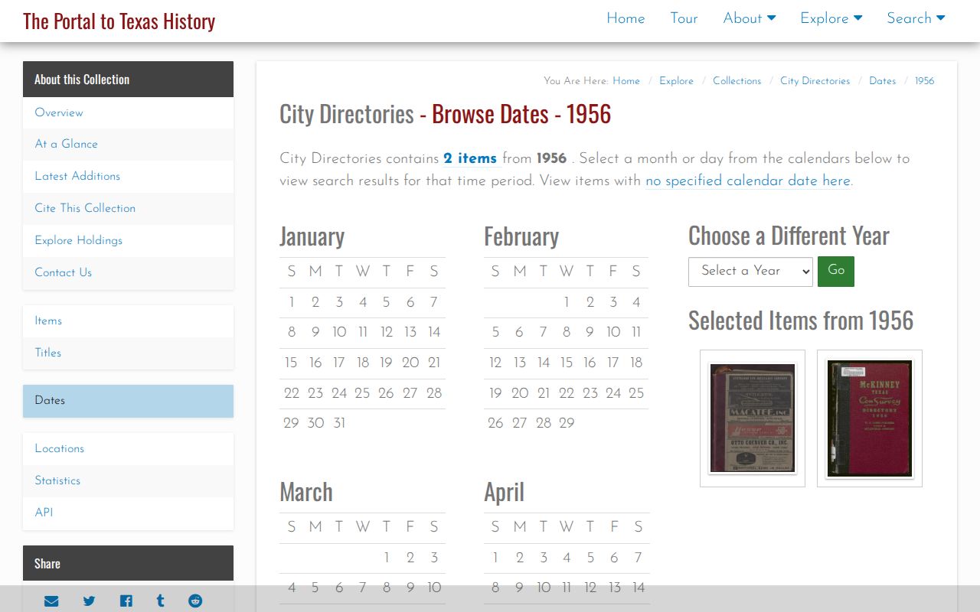Click City Directories breadcrumb link
This screenshot has width=980, height=612.
pyautogui.click(x=815, y=81)
